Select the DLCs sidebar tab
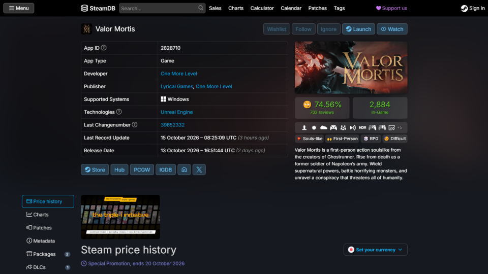Screen dimensions: 488x274 (48, 267)
